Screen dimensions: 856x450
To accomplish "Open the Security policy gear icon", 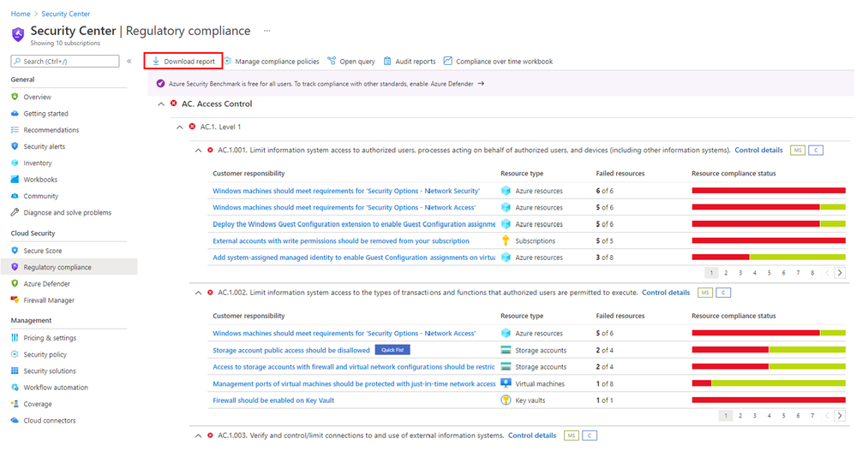I will pos(15,354).
